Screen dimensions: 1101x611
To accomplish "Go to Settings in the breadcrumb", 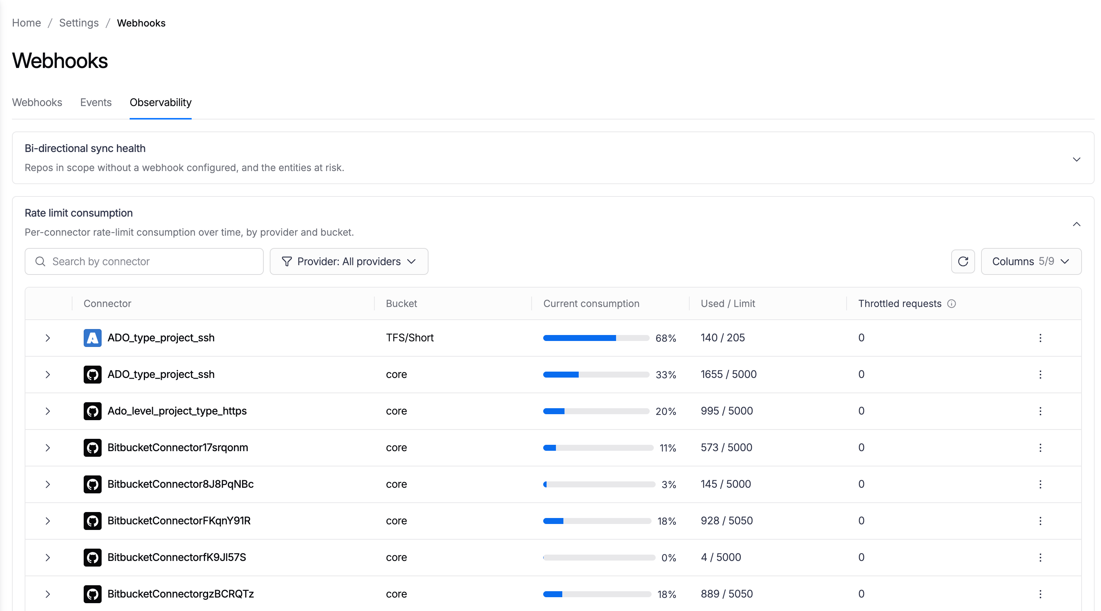I will tap(78, 23).
